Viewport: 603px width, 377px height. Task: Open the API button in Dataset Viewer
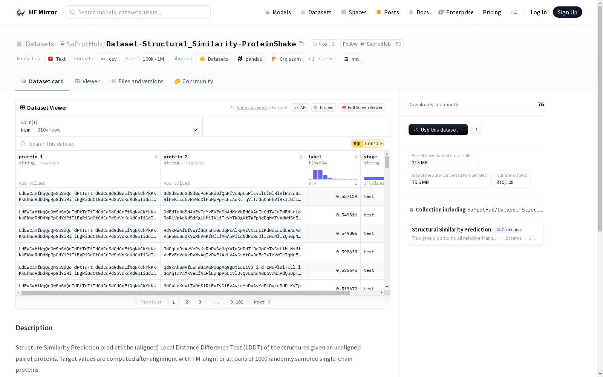[x=300, y=107]
